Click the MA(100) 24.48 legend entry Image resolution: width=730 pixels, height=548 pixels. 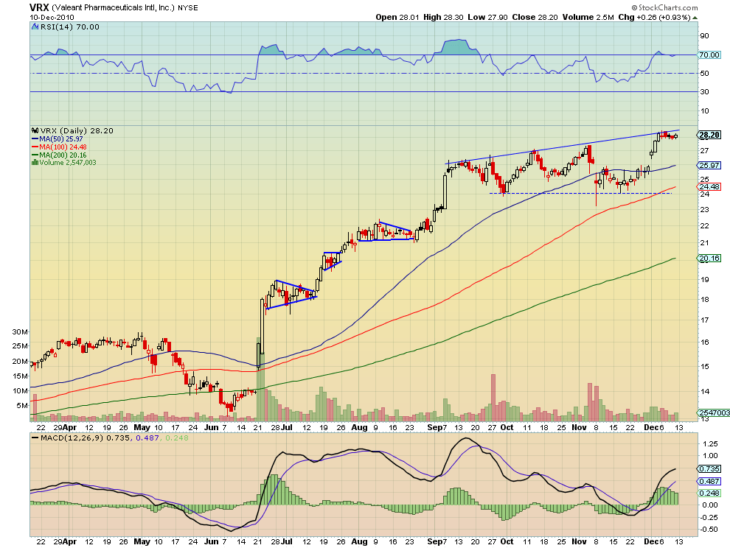(x=63, y=147)
